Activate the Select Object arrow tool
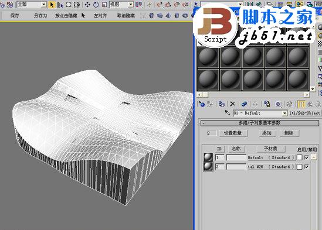This screenshot has height=230, width=322. (x=52, y=5)
